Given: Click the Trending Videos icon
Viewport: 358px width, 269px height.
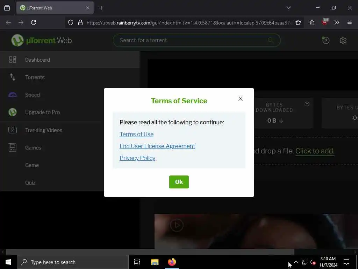Looking at the screenshot, I should click(13, 130).
